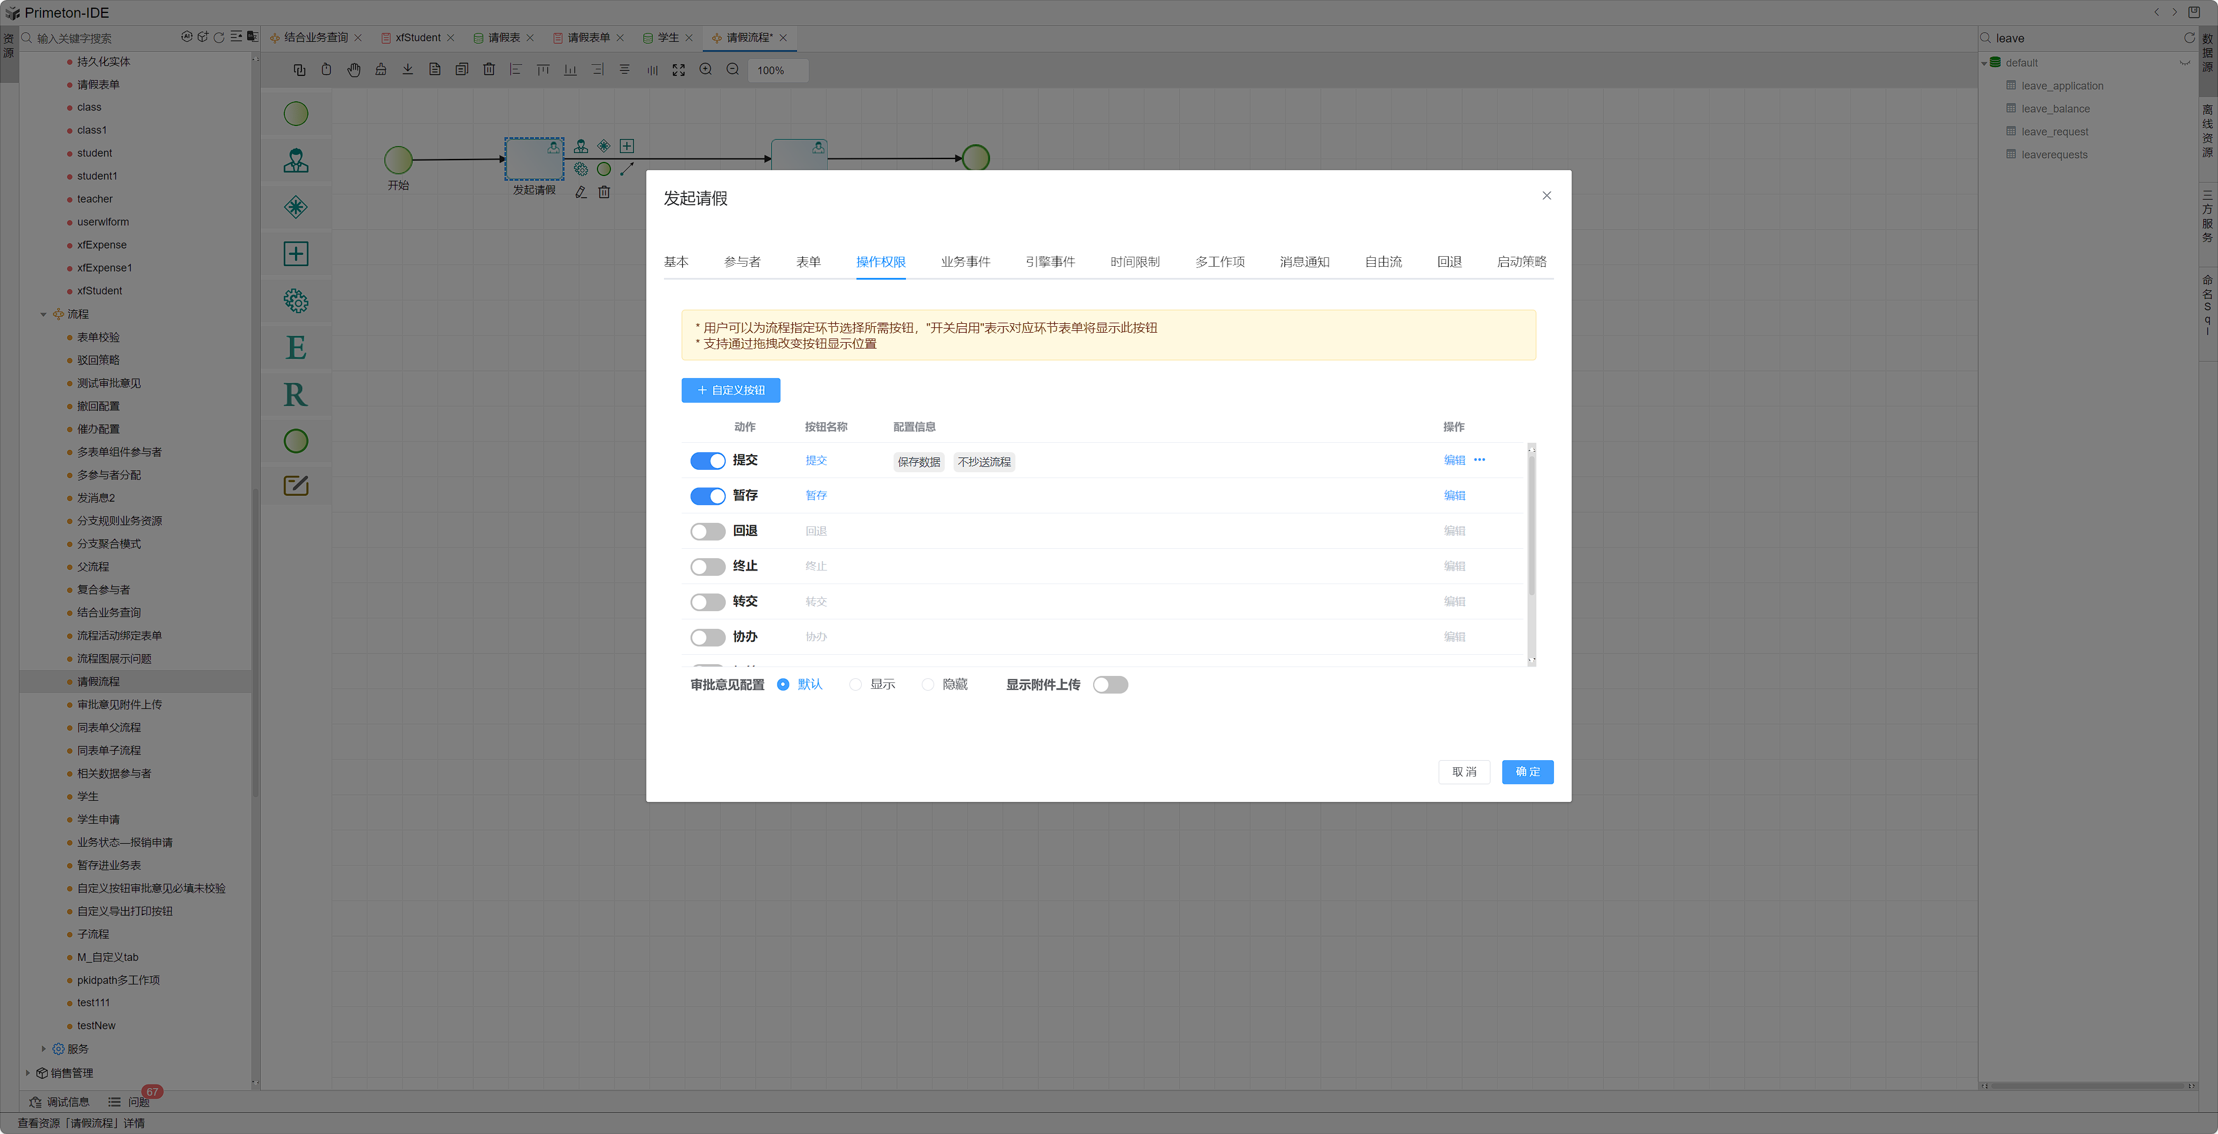Click the trash delete icon in toolbar
The width and height of the screenshot is (2218, 1134).
[x=488, y=69]
